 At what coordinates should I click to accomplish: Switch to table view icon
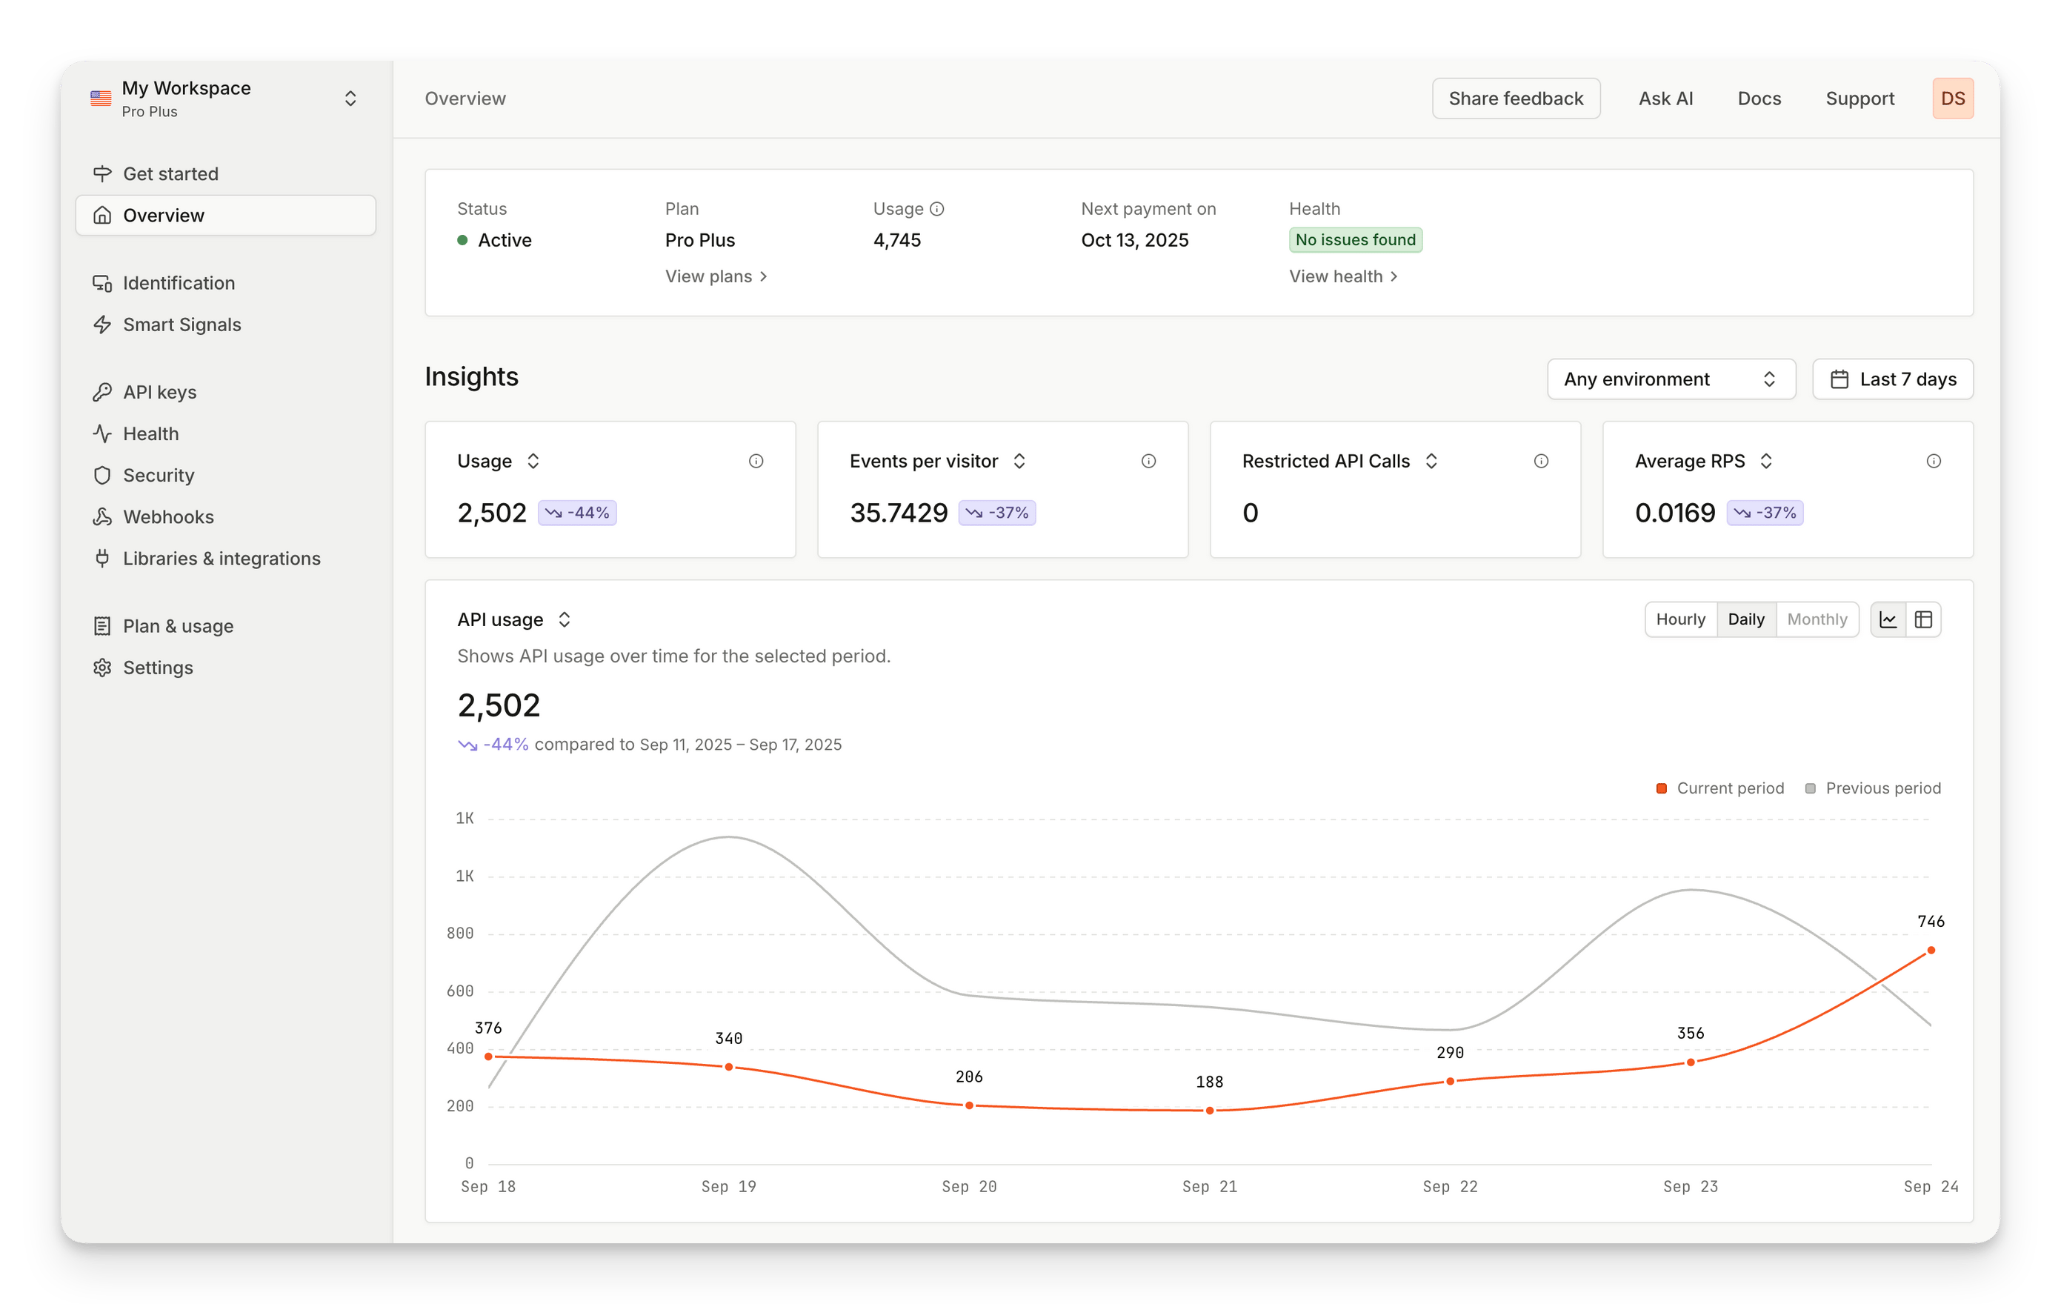coord(1923,620)
